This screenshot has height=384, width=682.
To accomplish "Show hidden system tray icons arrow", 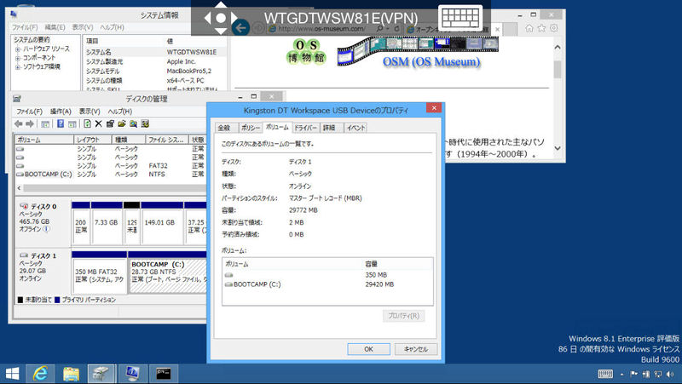I will tap(622, 374).
